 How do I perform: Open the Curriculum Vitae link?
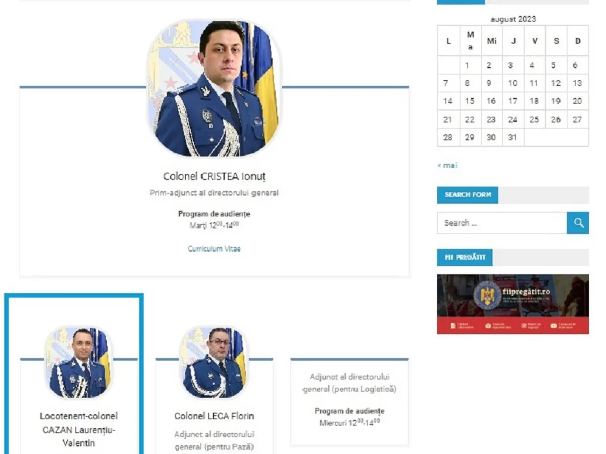coord(214,249)
